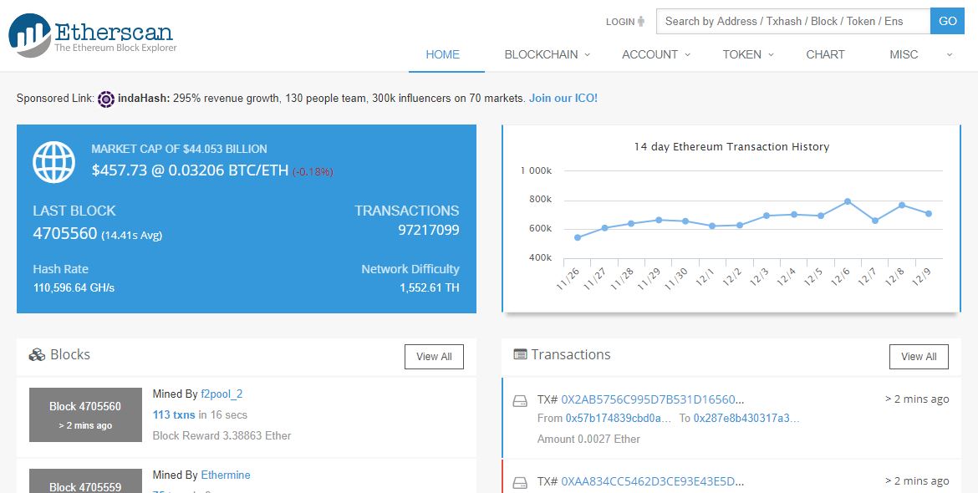Click the 'LAST BLOCK' label
The height and width of the screenshot is (493, 978).
click(74, 211)
